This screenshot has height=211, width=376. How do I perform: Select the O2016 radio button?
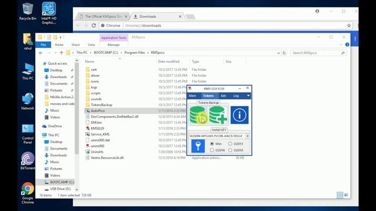[x=212, y=150]
